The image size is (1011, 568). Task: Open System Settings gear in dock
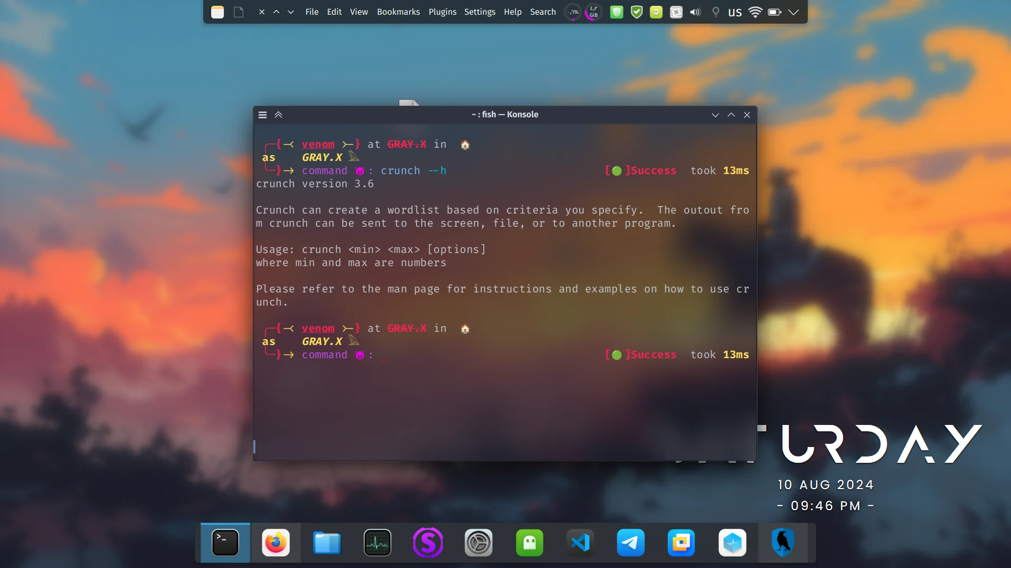click(479, 543)
